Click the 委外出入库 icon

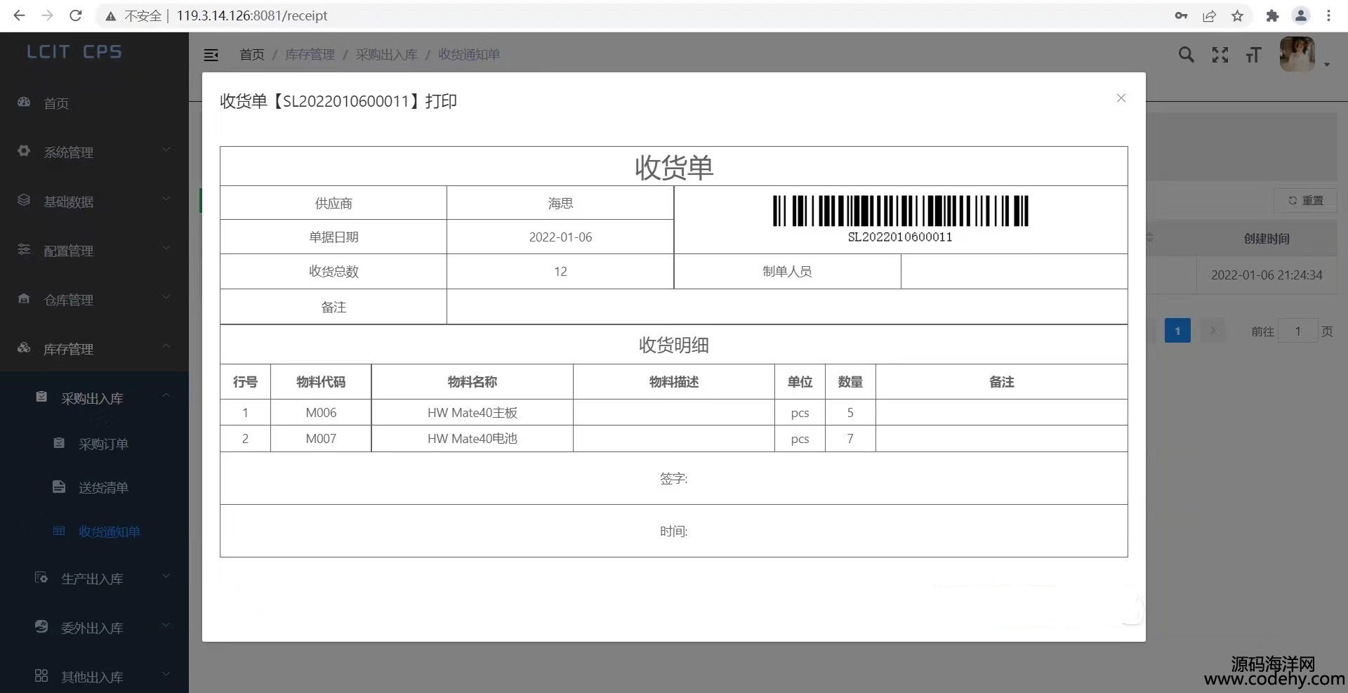pyautogui.click(x=41, y=626)
